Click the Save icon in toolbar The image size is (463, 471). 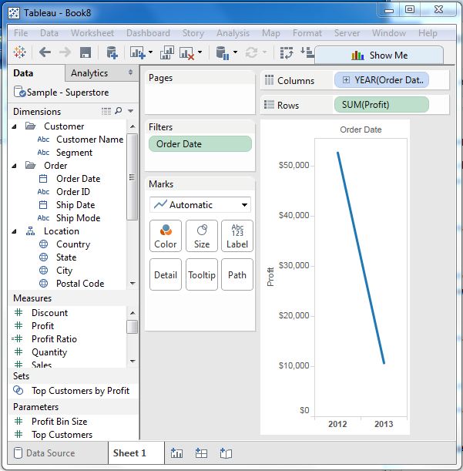(86, 52)
